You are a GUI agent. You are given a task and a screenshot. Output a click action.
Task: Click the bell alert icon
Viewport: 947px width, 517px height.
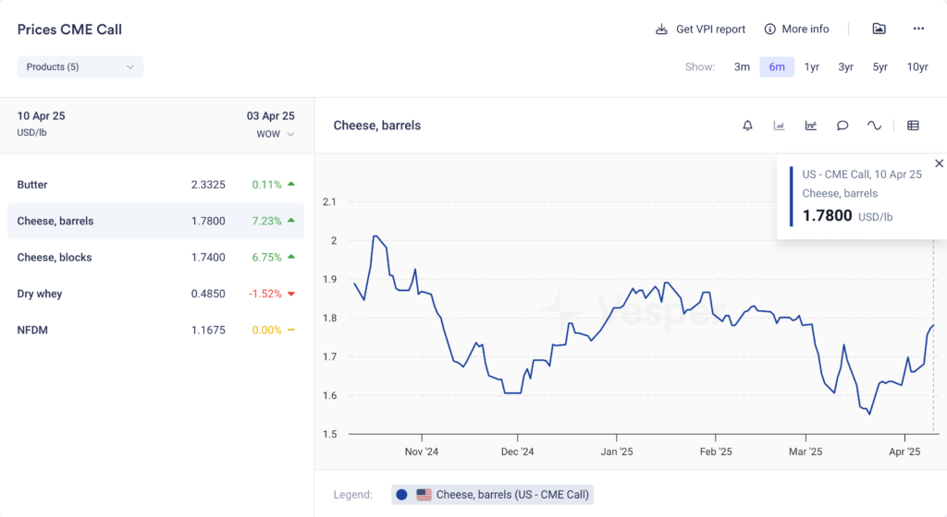747,126
